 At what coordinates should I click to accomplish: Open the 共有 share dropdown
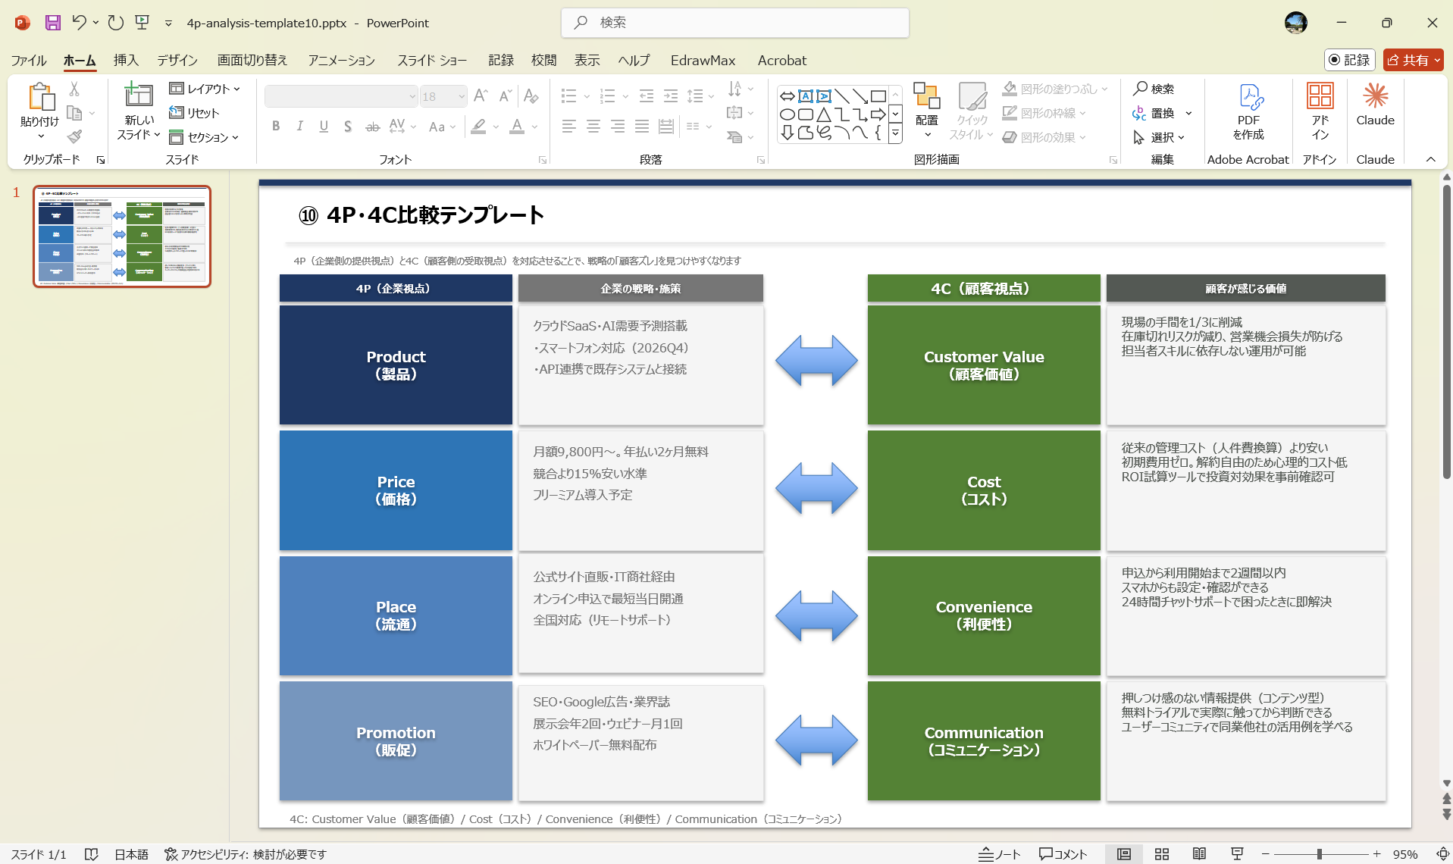click(1413, 60)
